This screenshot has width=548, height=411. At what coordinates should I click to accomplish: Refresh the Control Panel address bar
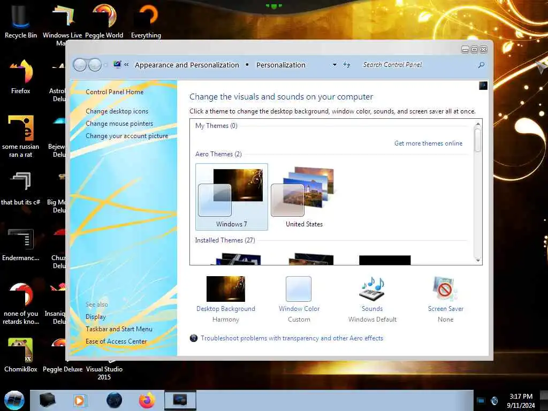click(x=346, y=65)
